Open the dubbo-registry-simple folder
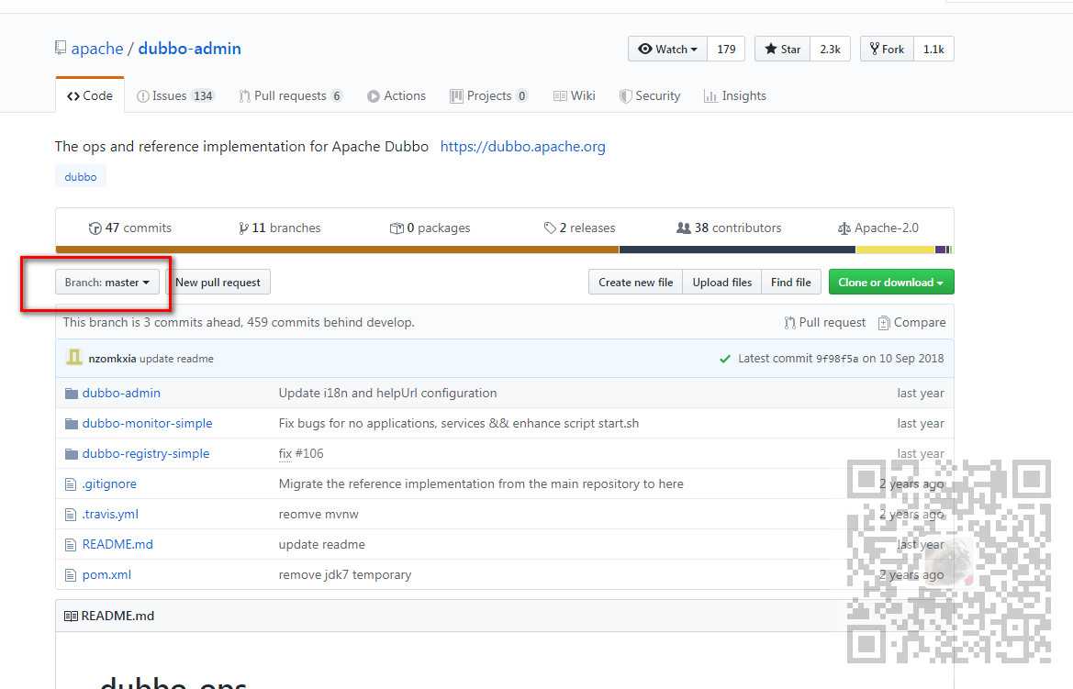 (x=146, y=453)
